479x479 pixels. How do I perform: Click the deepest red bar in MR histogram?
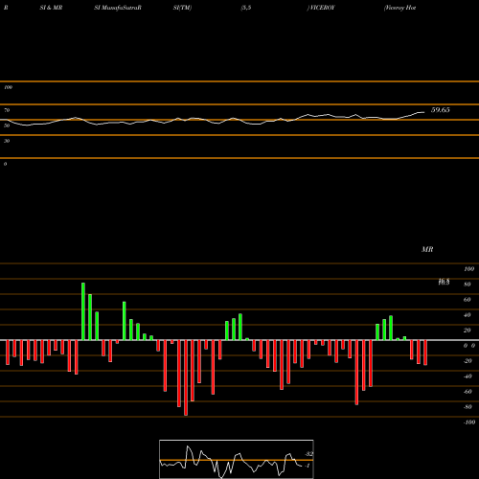pos(186,377)
